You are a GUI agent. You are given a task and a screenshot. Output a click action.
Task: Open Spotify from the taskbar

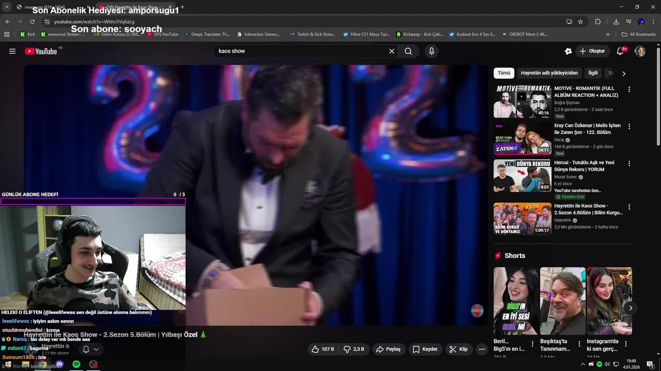click(76, 364)
